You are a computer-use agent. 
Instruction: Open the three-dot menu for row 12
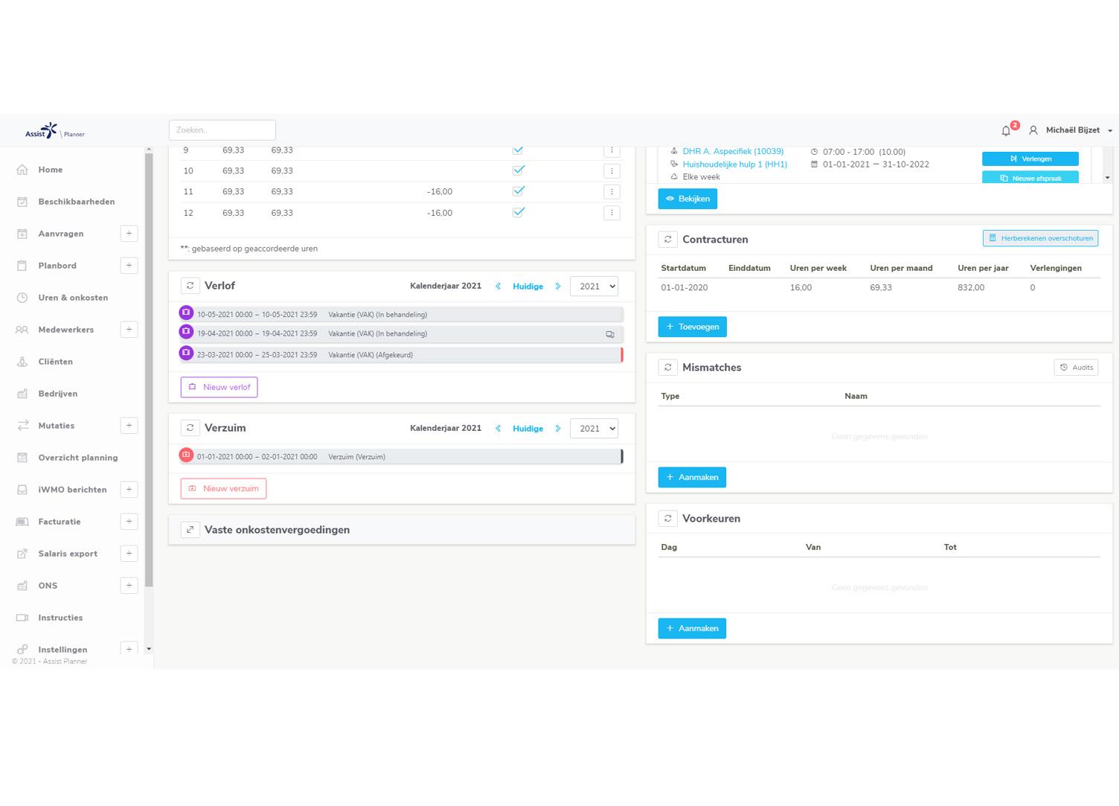click(x=612, y=213)
